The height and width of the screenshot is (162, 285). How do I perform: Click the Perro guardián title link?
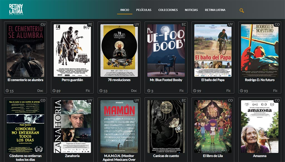72,80
